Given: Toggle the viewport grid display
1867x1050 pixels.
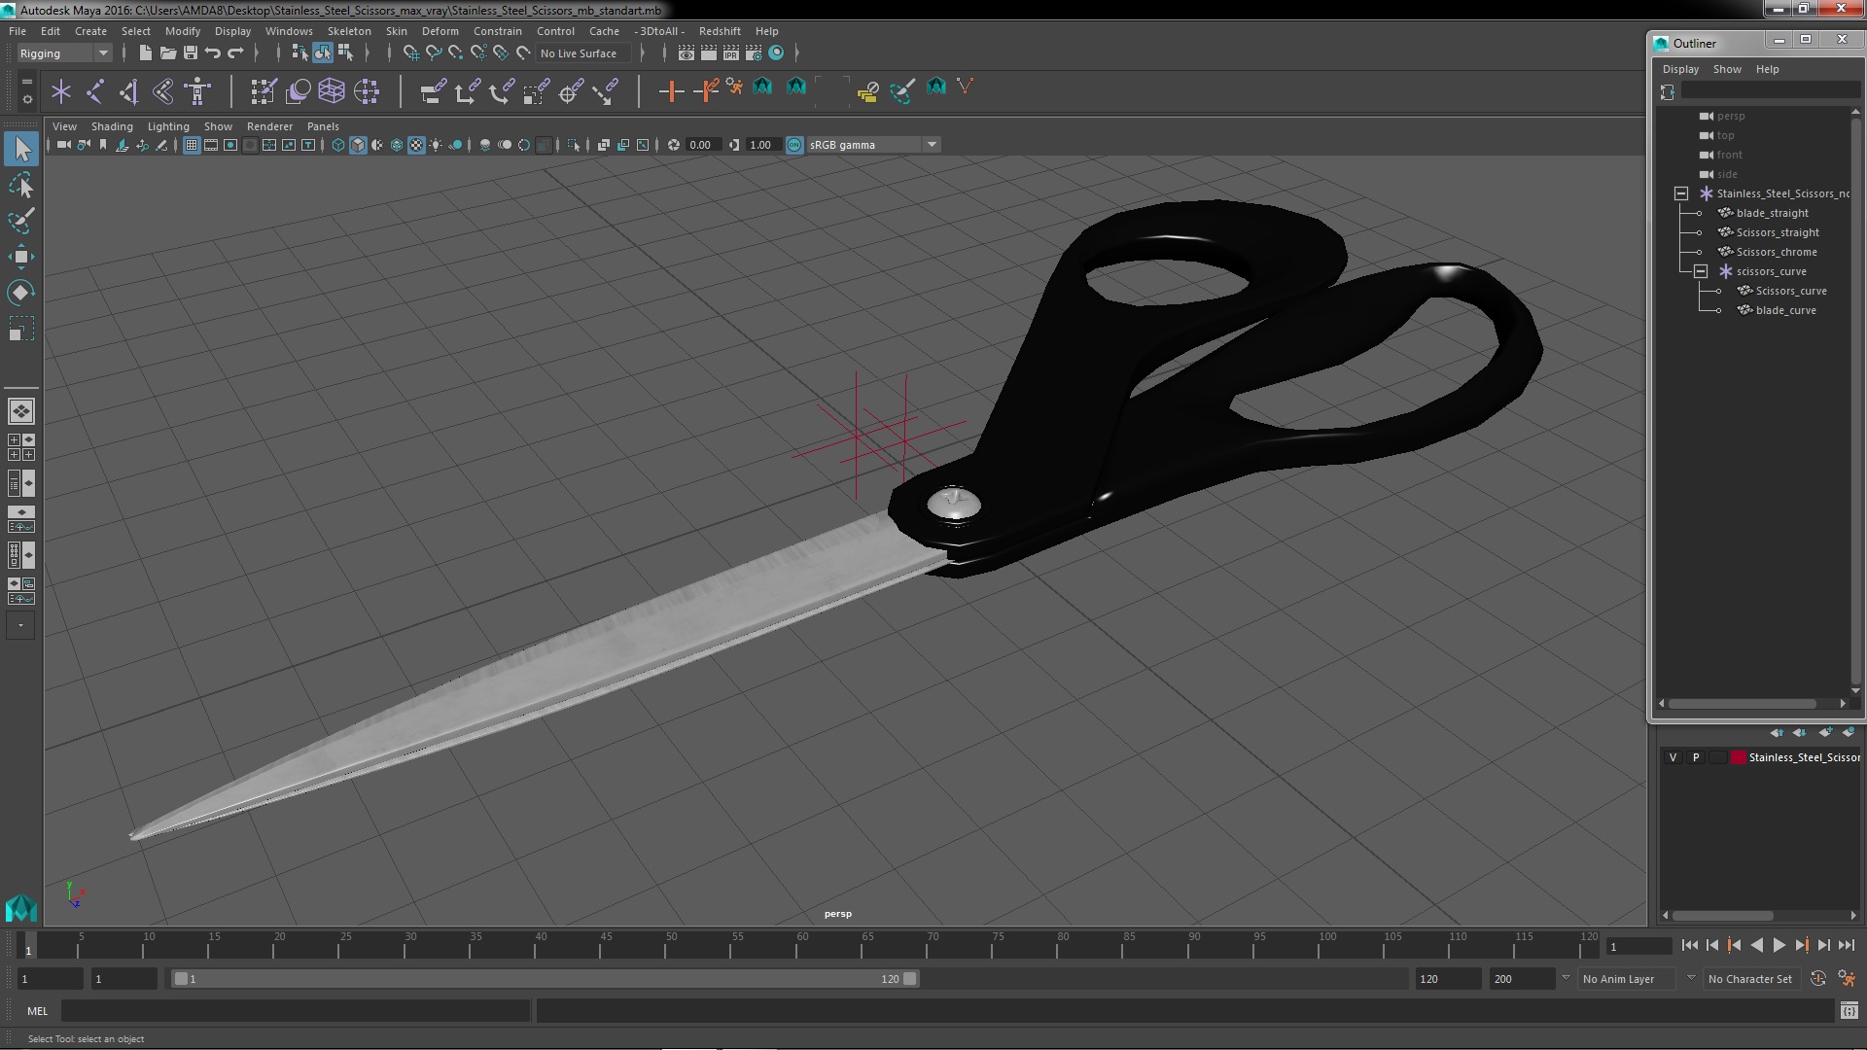Looking at the screenshot, I should [x=192, y=145].
